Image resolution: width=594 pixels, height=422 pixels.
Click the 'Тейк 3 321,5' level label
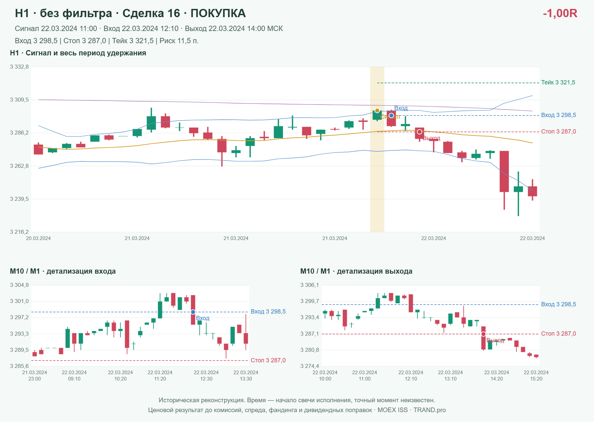click(x=558, y=82)
